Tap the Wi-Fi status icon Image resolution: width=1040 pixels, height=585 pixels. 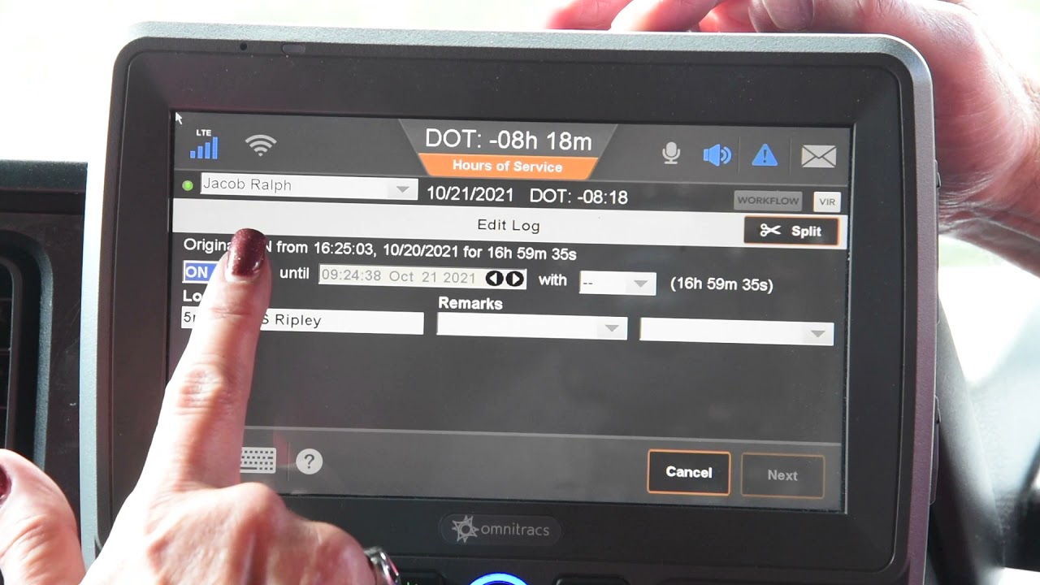(260, 145)
